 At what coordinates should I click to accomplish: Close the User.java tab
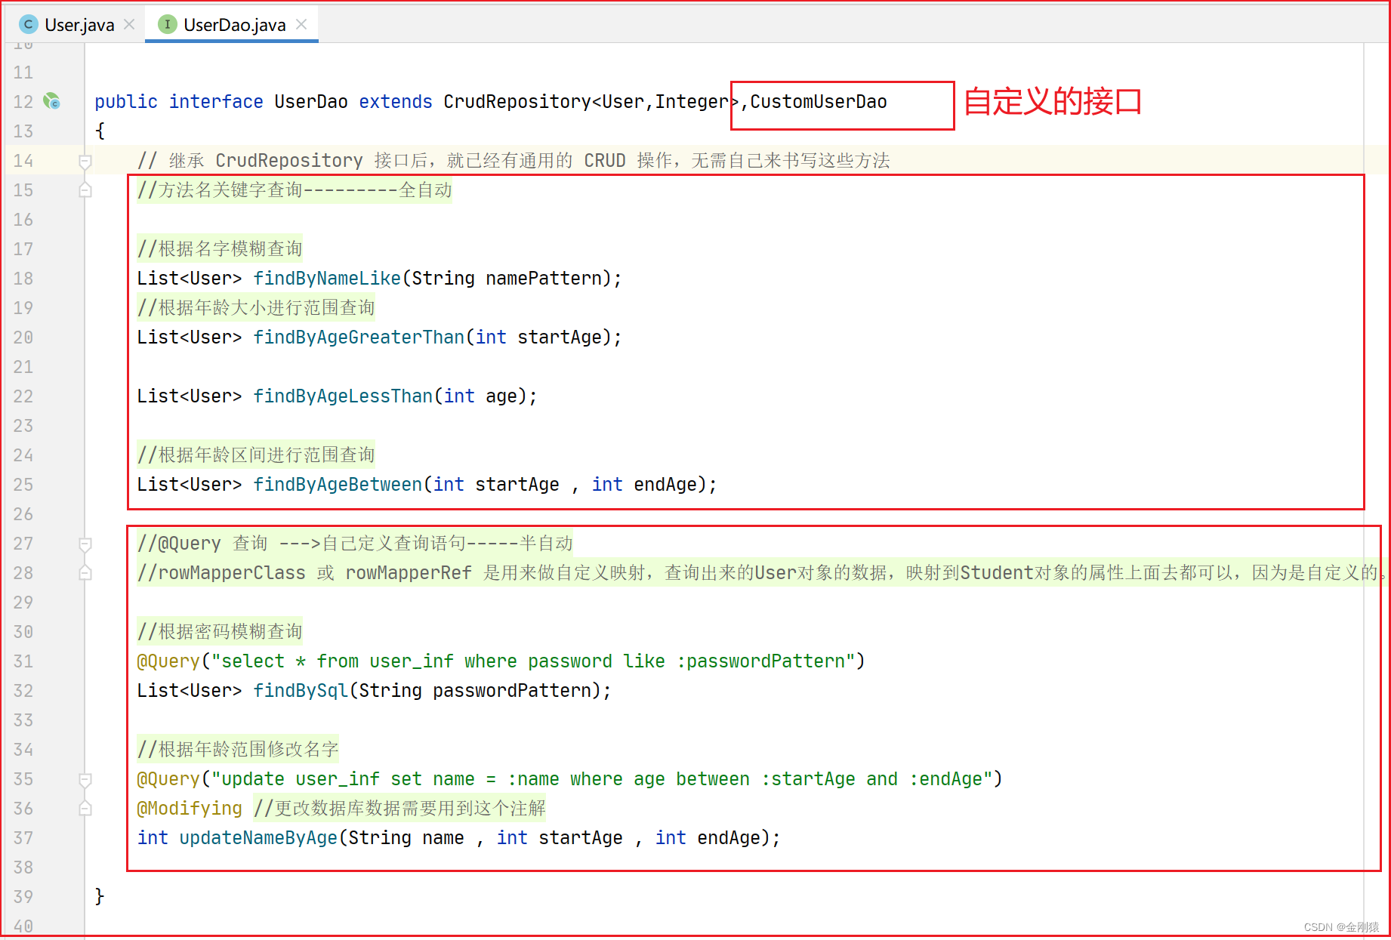click(x=129, y=24)
